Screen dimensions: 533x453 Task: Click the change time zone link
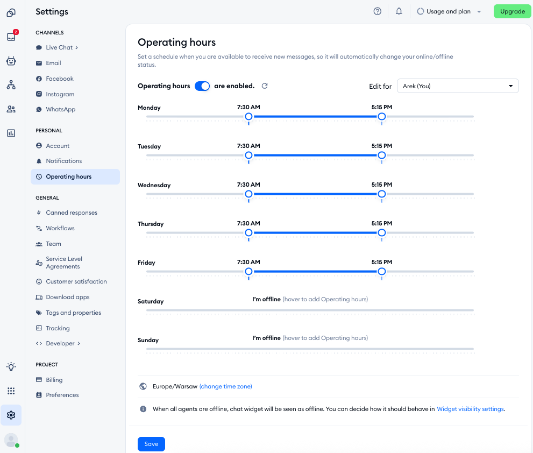point(225,386)
